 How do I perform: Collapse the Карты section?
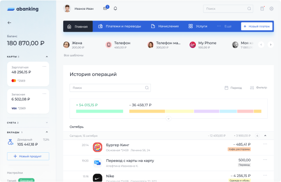(x=47, y=57)
